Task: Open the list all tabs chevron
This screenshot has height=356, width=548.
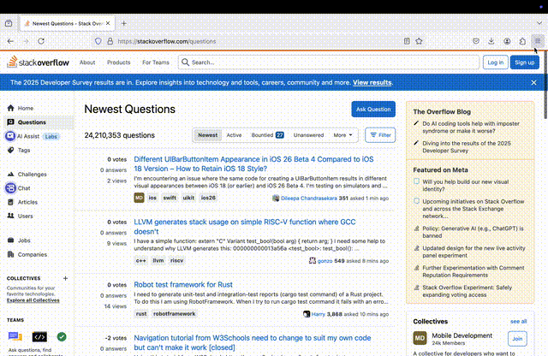Action: [539, 23]
